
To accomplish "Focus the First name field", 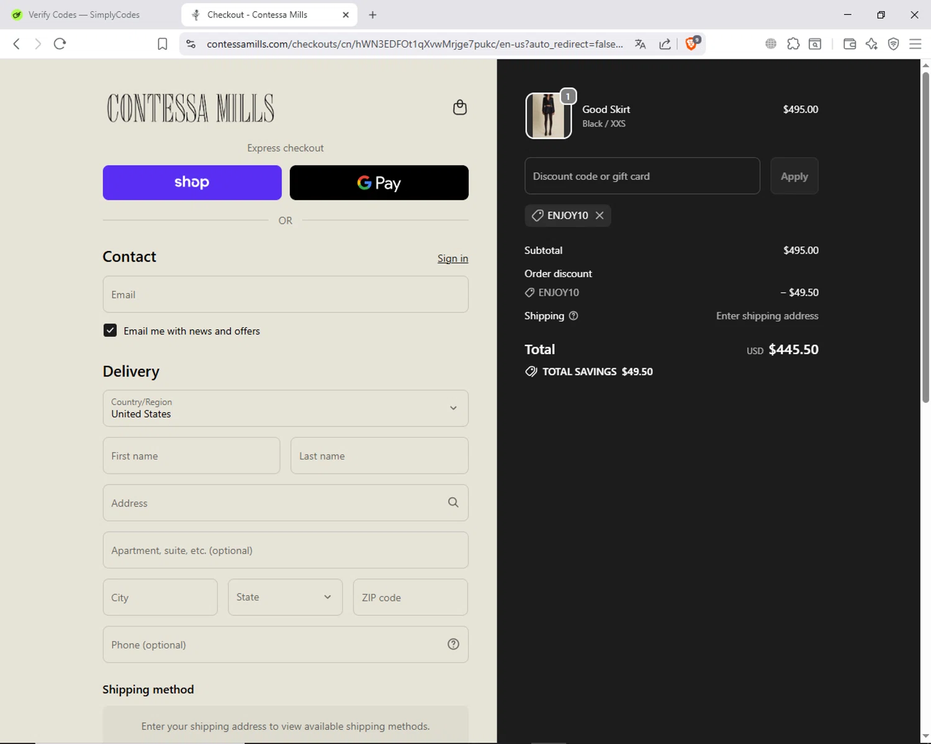I will tap(191, 456).
